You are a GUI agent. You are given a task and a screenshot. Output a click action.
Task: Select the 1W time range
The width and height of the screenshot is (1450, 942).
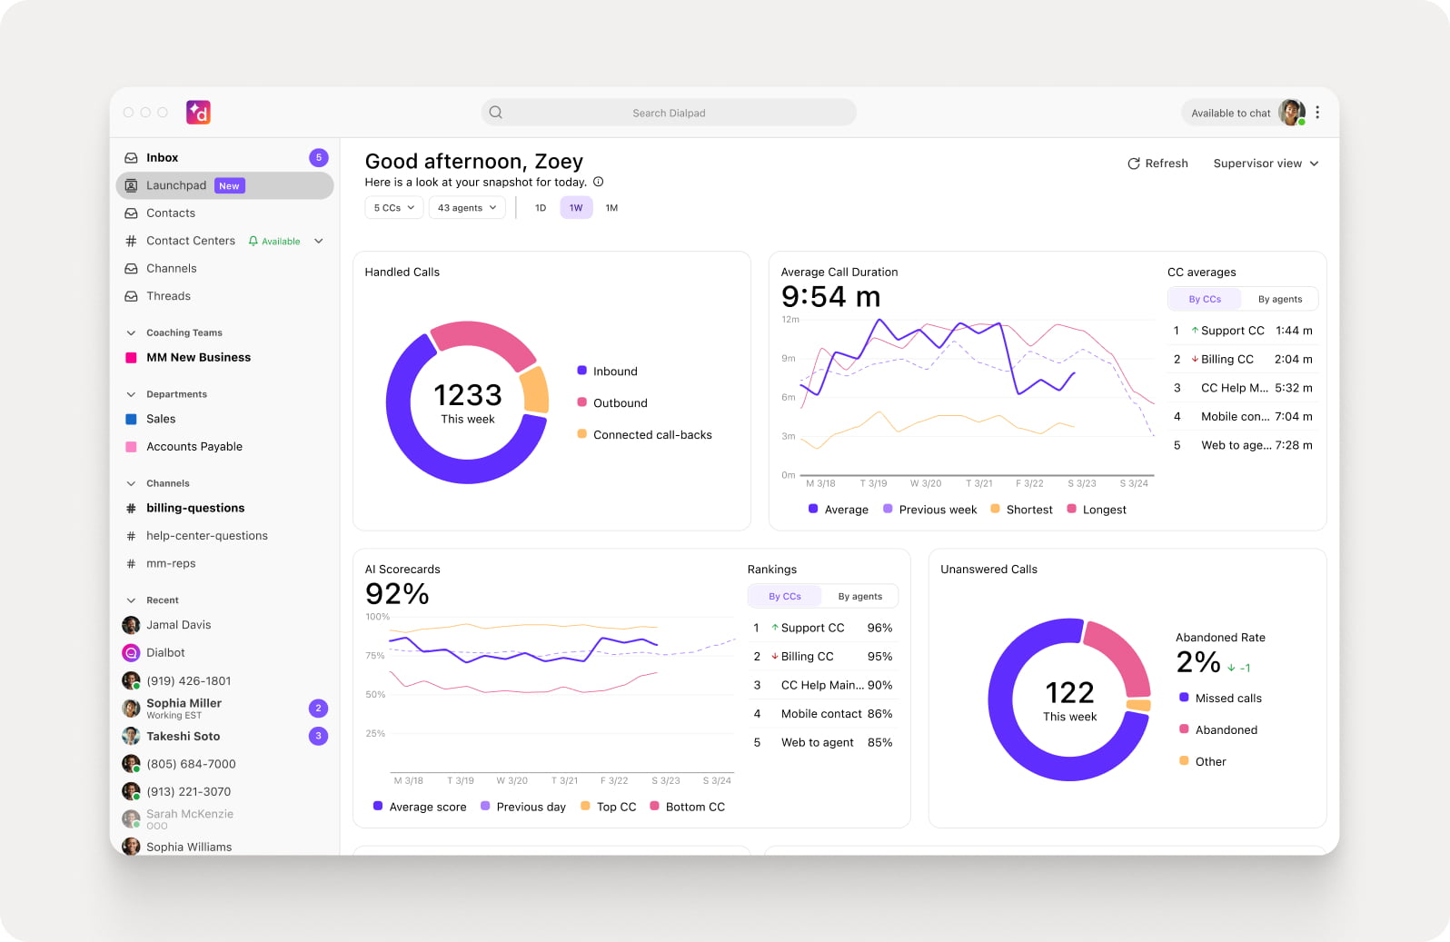point(576,208)
